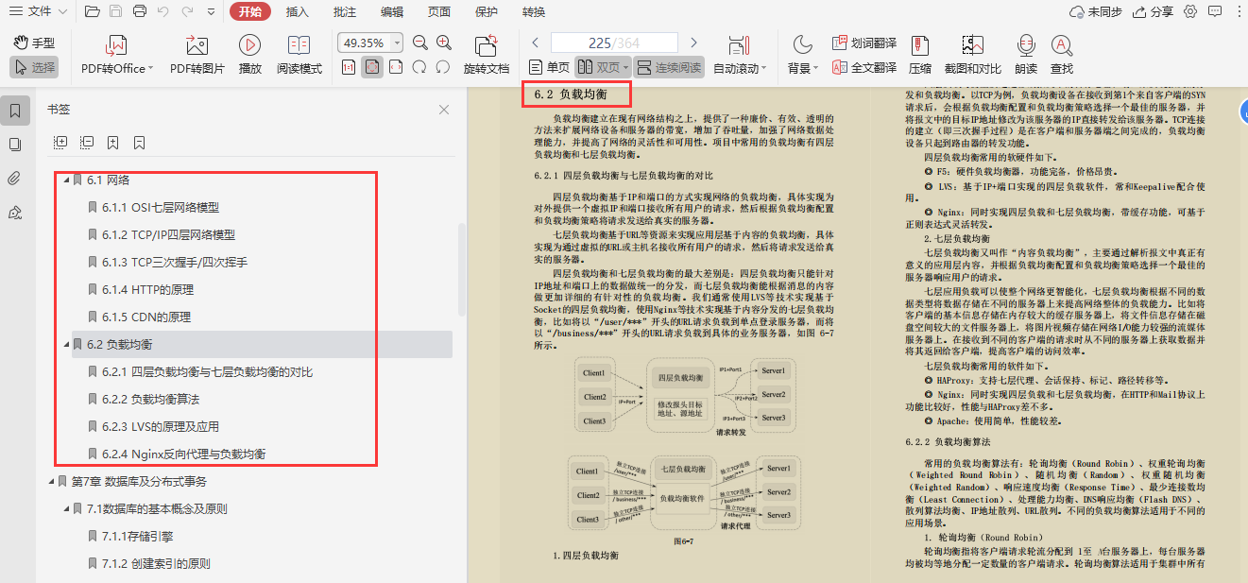Switch to the 开始 tab

pyautogui.click(x=250, y=12)
